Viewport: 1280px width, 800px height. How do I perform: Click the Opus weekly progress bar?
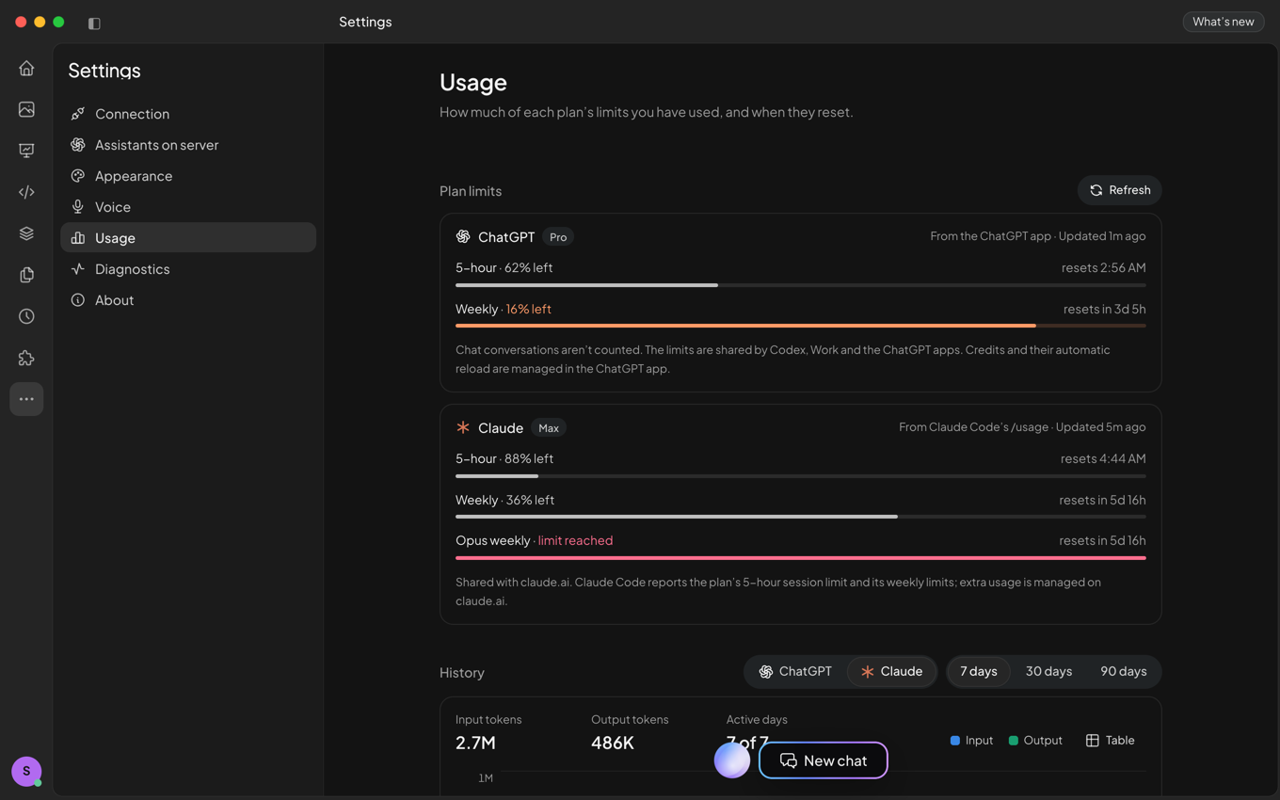tap(801, 558)
